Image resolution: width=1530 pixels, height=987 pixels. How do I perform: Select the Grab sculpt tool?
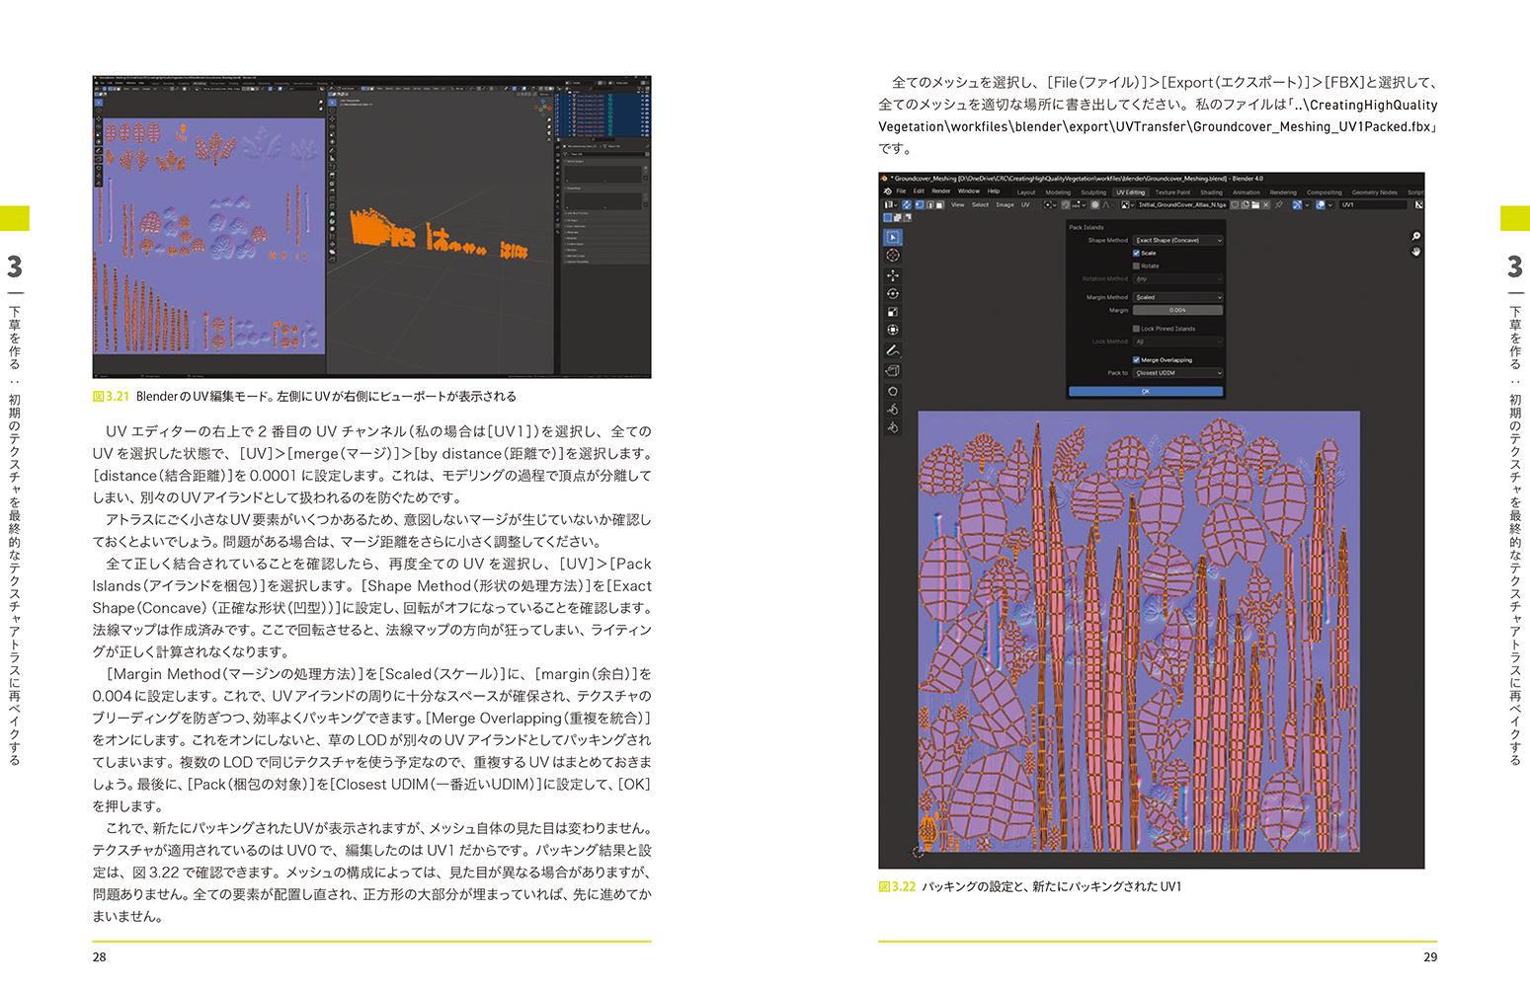coord(893,391)
